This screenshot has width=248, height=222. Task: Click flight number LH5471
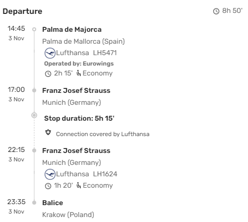(x=105, y=53)
